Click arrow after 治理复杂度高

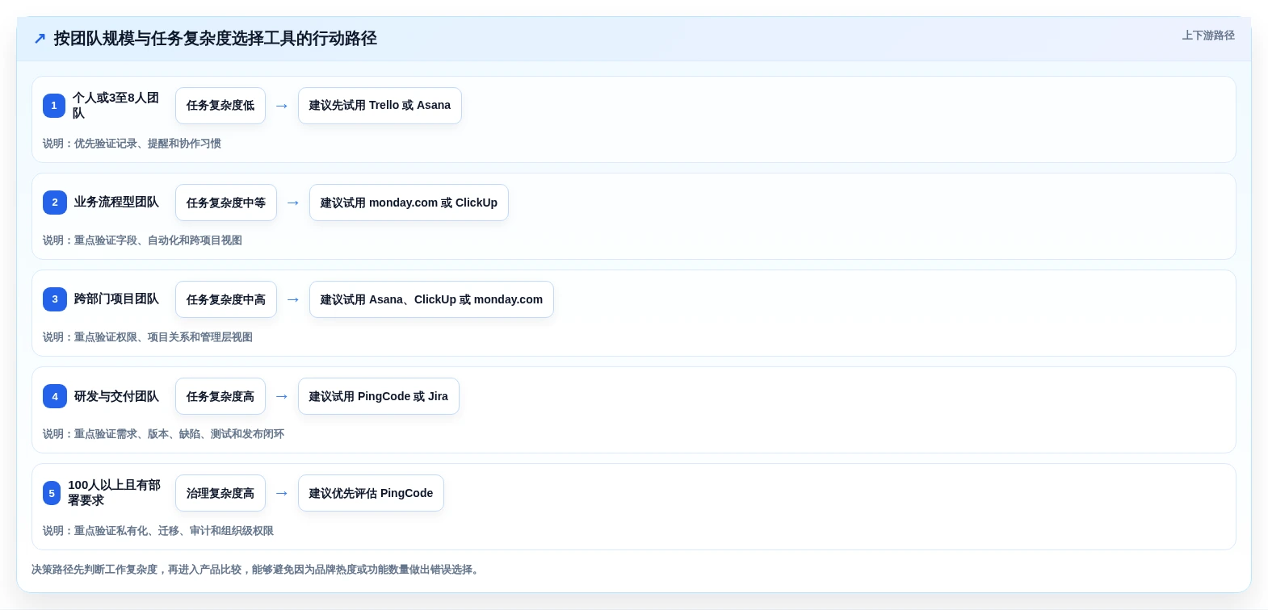tap(282, 493)
